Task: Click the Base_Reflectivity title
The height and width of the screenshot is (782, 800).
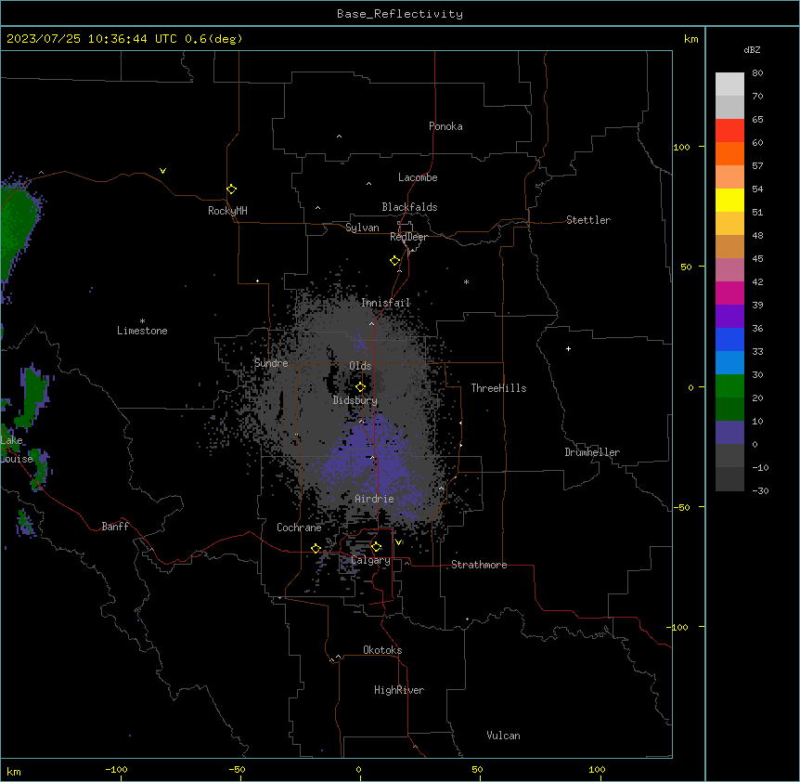Action: tap(400, 14)
